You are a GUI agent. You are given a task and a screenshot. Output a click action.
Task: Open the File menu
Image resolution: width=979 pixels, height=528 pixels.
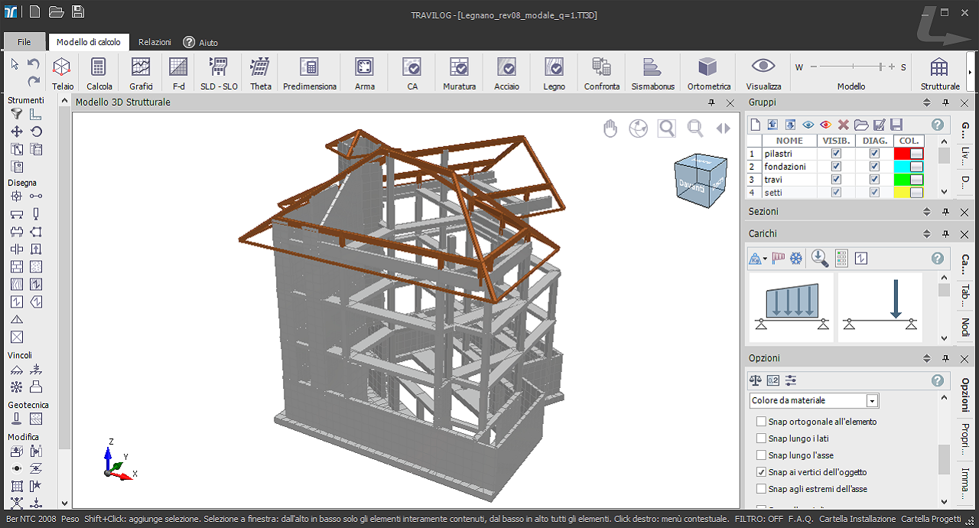coord(24,42)
